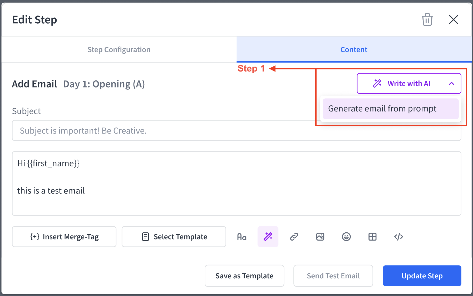Switch to HTML code view icon

(x=398, y=237)
